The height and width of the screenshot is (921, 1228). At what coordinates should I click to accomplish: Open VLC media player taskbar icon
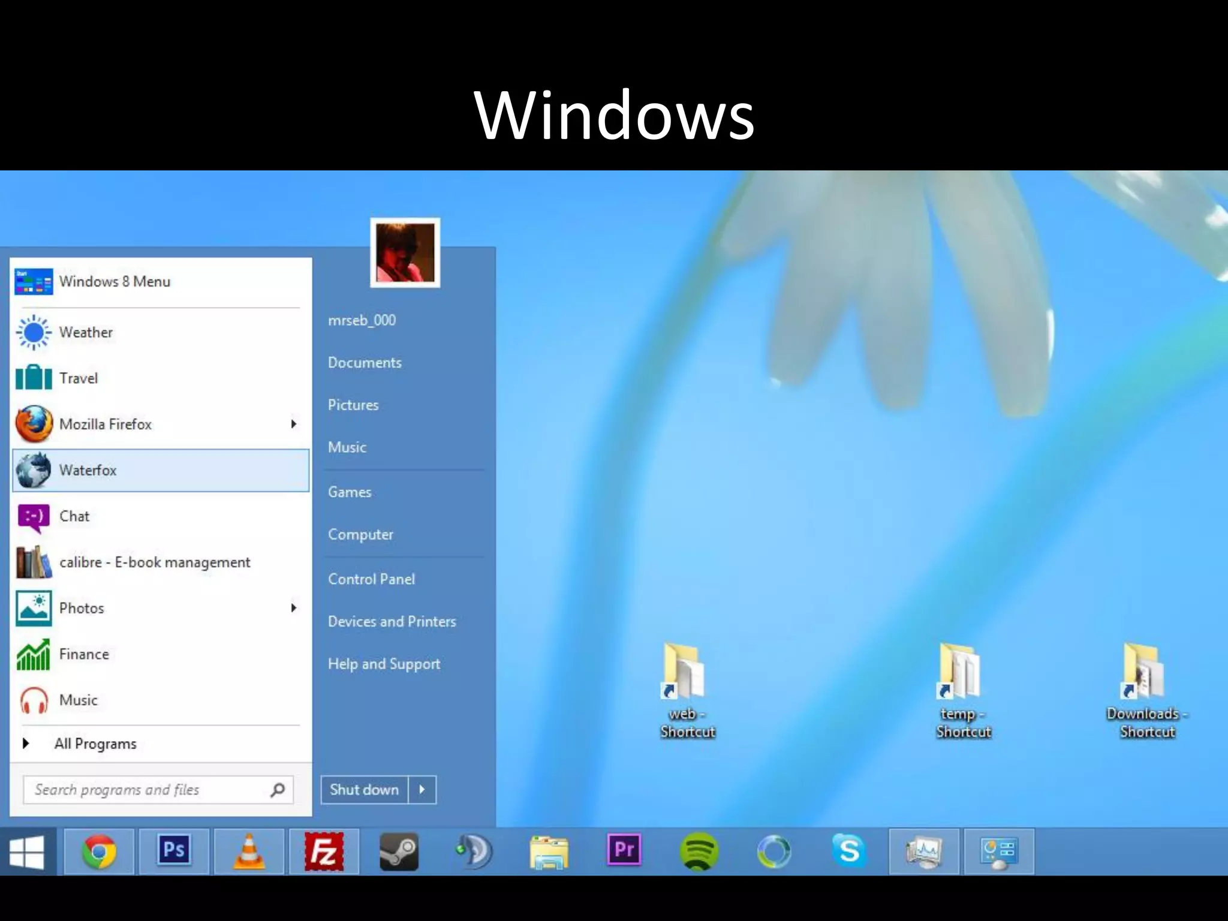point(249,851)
